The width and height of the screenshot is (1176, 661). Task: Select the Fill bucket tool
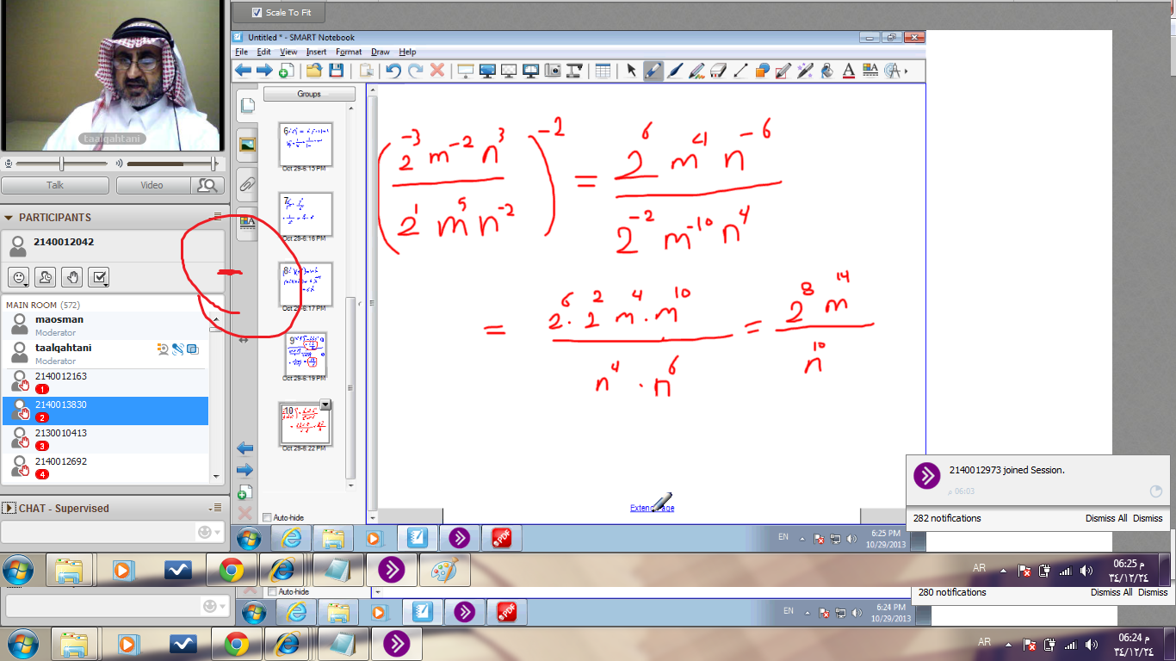tap(826, 71)
